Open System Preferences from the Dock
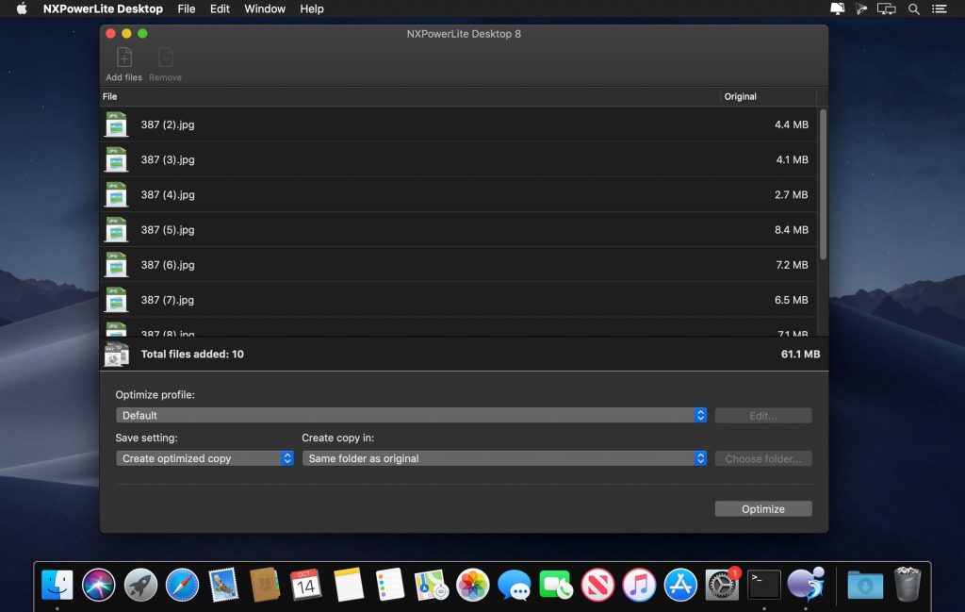 pyautogui.click(x=722, y=585)
